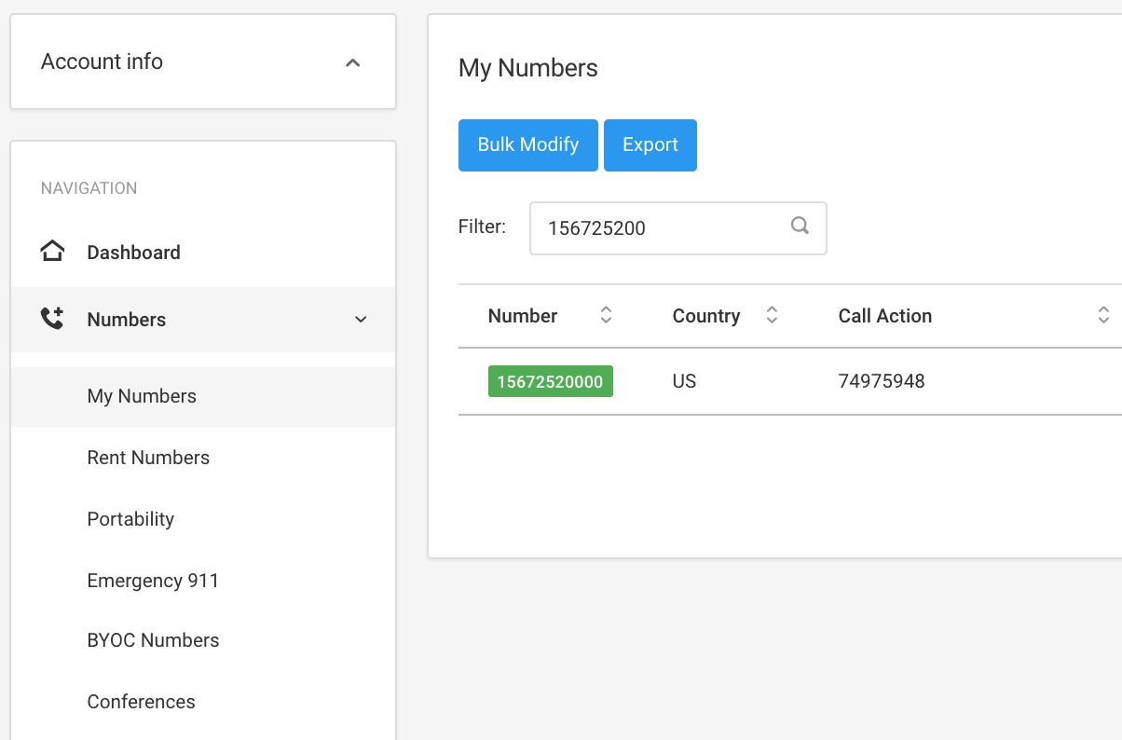
Task: Go to Rent Numbers page
Action: pyautogui.click(x=148, y=458)
